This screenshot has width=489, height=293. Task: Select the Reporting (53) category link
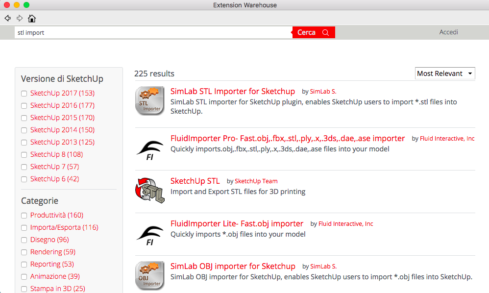52,264
